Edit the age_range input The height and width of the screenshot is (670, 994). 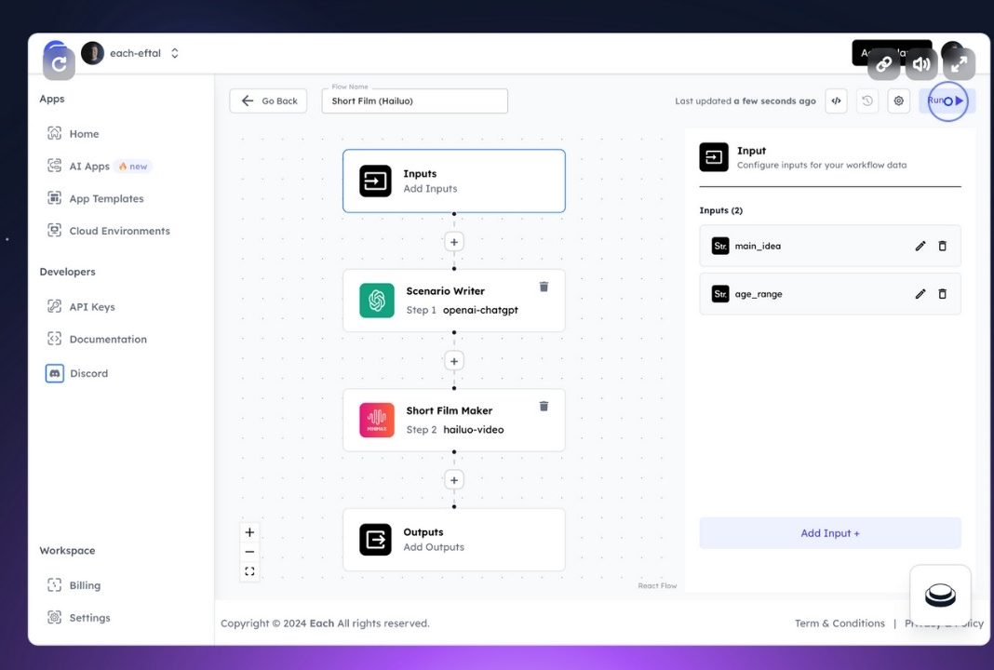click(x=920, y=294)
